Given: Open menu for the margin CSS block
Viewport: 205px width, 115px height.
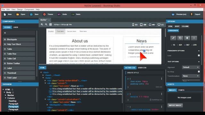Looking at the screenshot, I should coord(161,94).
